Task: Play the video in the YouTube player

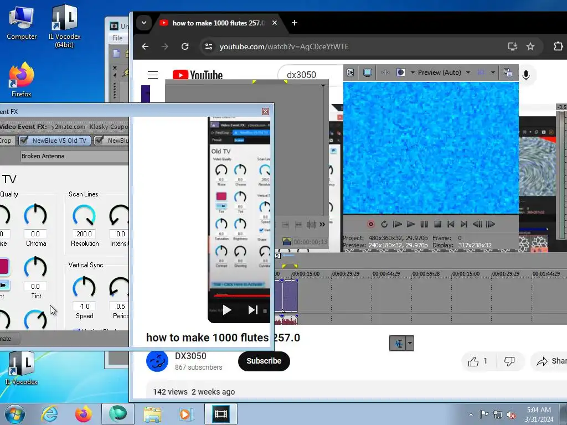Action: click(226, 310)
